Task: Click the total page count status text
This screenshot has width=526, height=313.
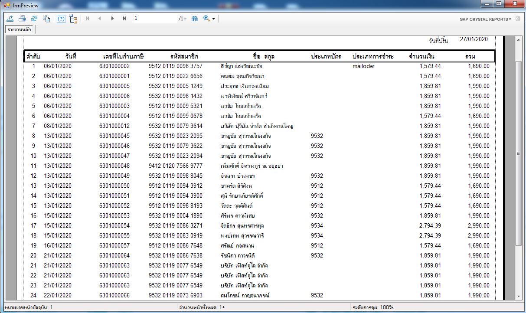Action: [x=202, y=307]
